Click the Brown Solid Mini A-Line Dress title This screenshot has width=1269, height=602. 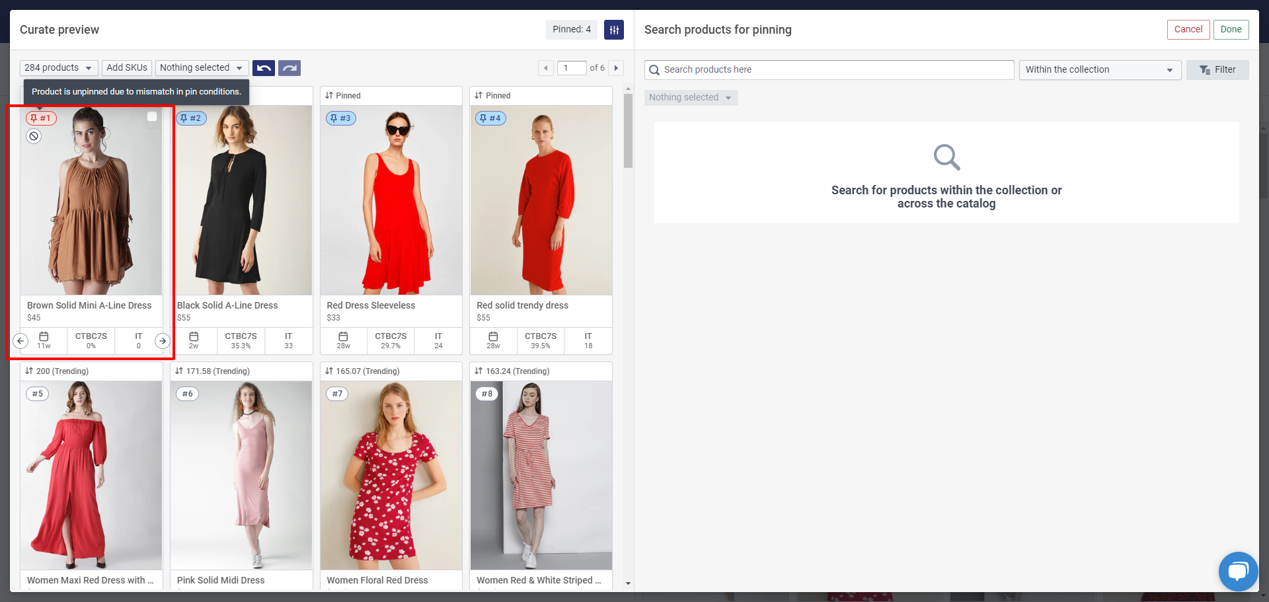click(89, 305)
